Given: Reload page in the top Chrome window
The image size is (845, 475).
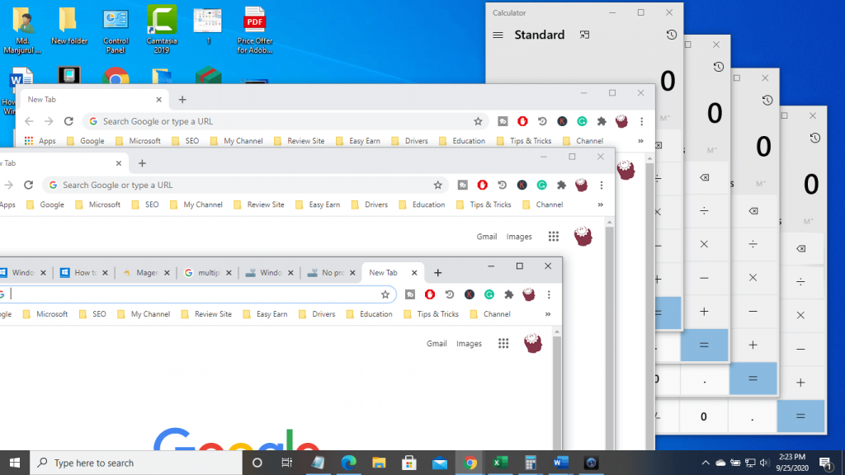Looking at the screenshot, I should 68,121.
